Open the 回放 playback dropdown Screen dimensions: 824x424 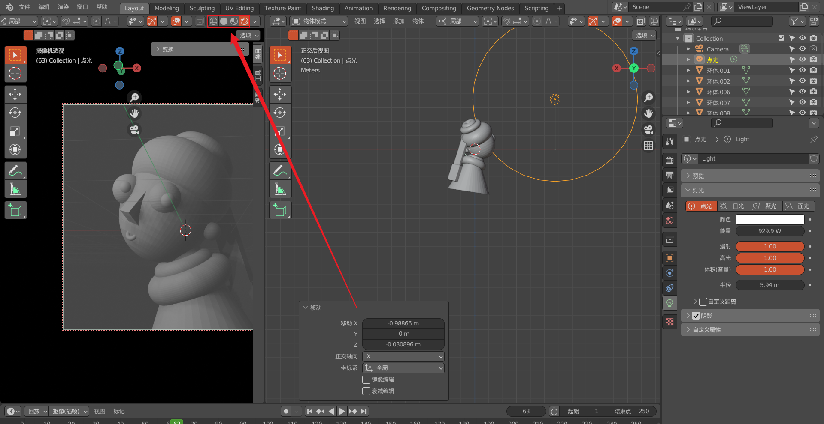[36, 411]
